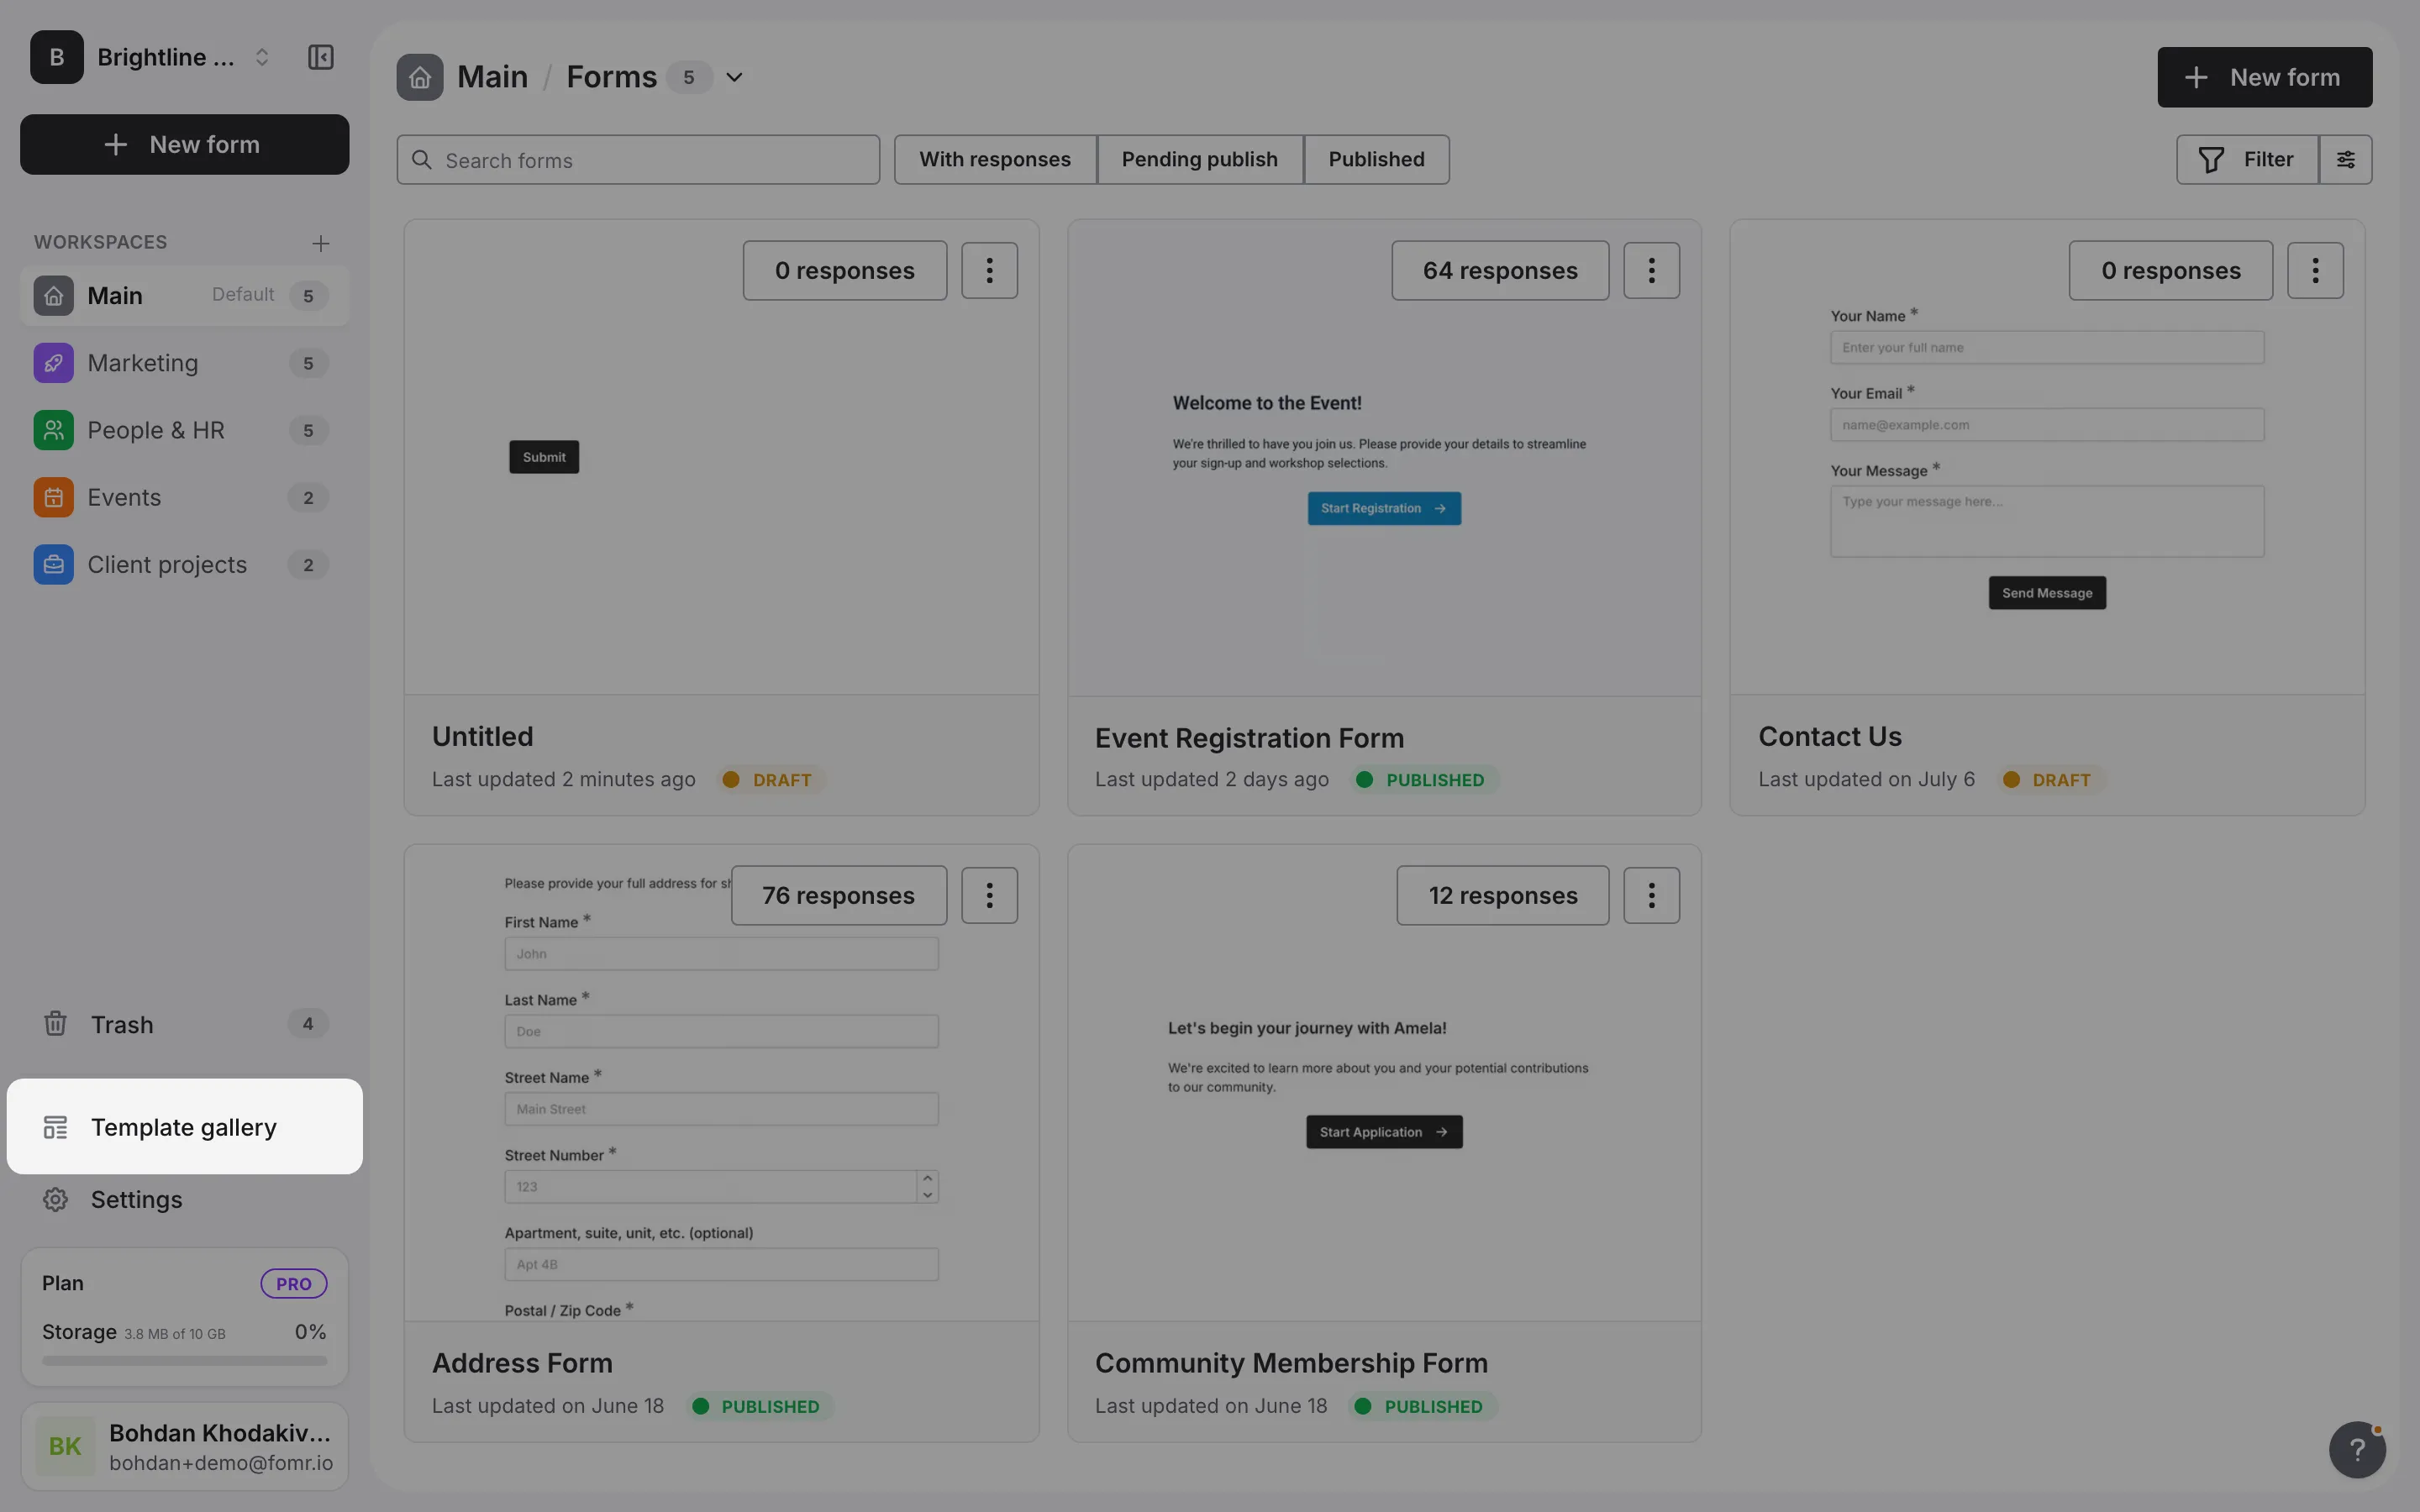This screenshot has width=2420, height=1512.
Task: Open view options sliders icon
Action: pos(2346,160)
